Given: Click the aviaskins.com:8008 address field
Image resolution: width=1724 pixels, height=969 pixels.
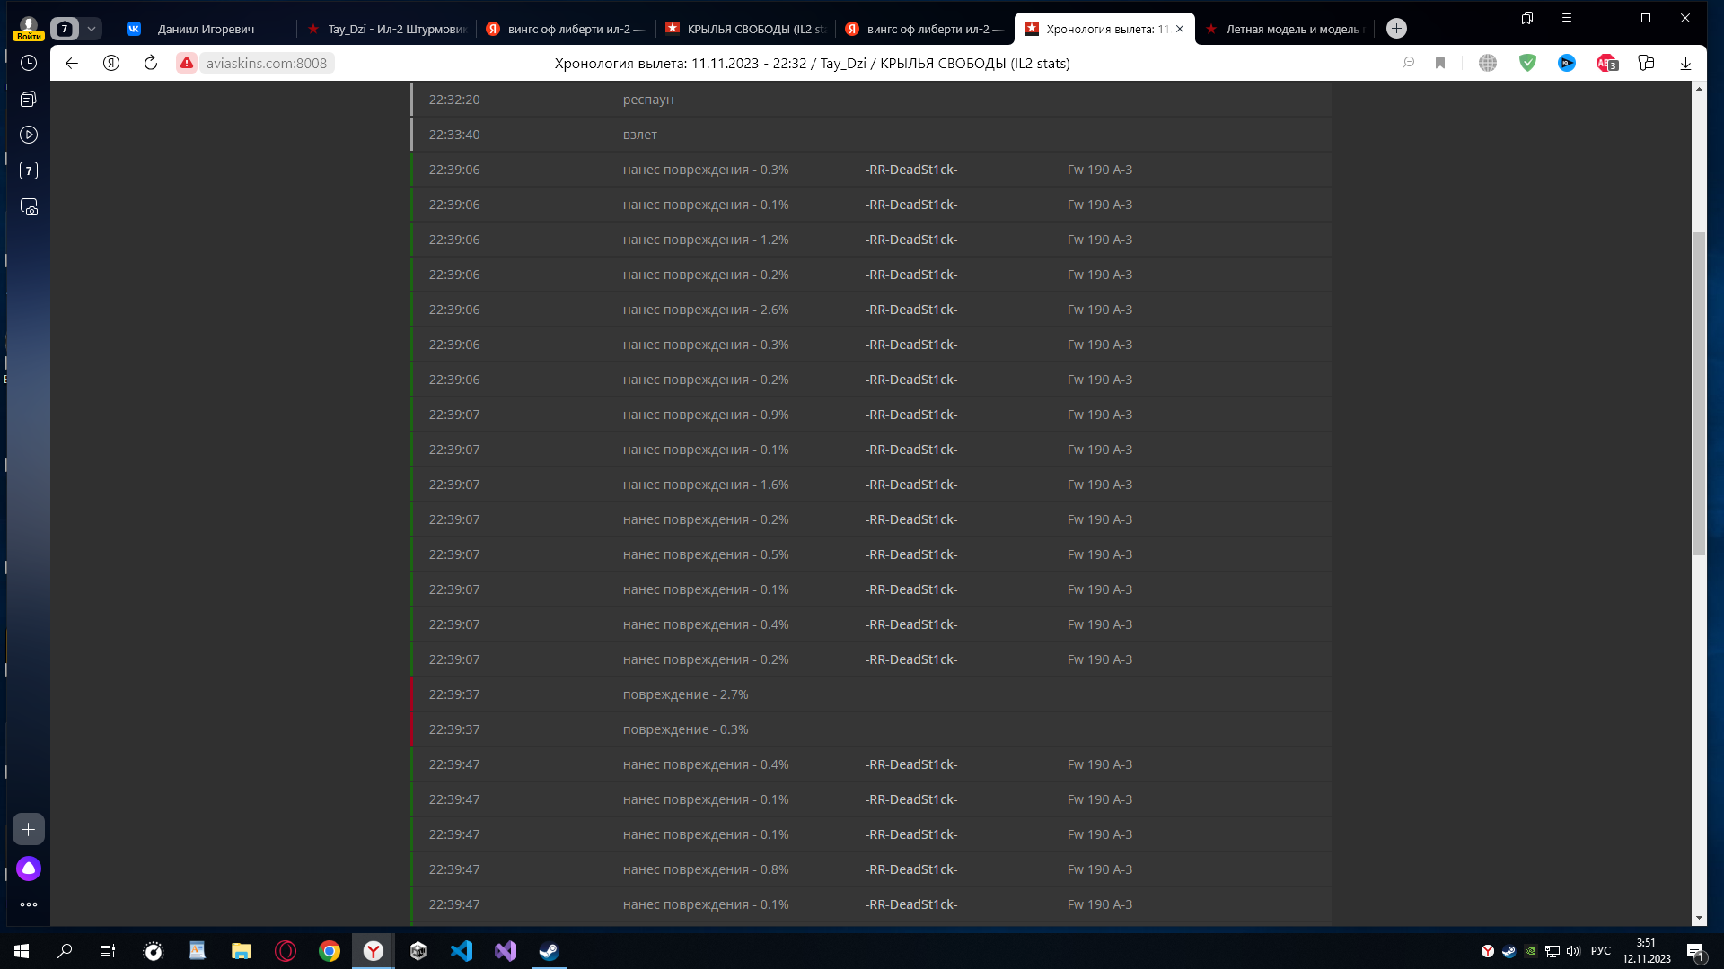Looking at the screenshot, I should pyautogui.click(x=267, y=63).
